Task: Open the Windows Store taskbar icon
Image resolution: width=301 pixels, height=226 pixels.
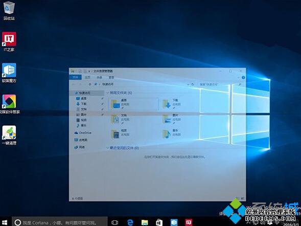Action: coord(159,222)
